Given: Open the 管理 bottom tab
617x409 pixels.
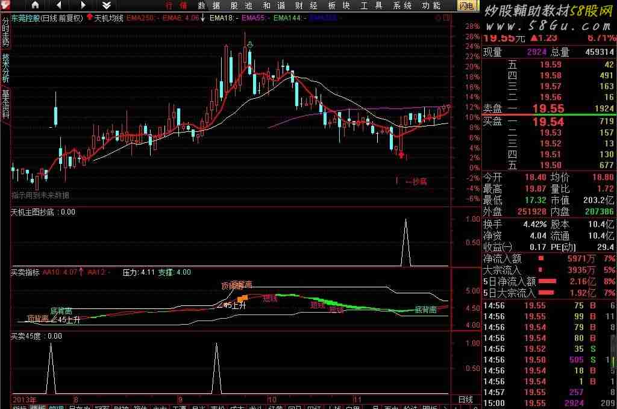Looking at the screenshot, I should tap(57, 407).
